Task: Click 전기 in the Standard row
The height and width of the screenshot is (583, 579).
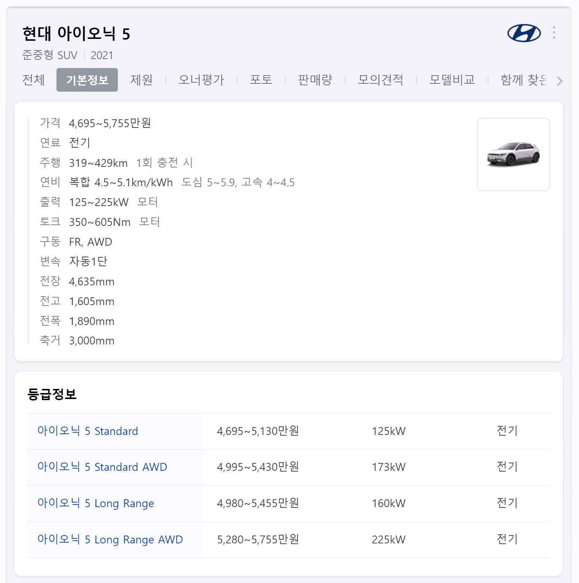Action: (507, 431)
